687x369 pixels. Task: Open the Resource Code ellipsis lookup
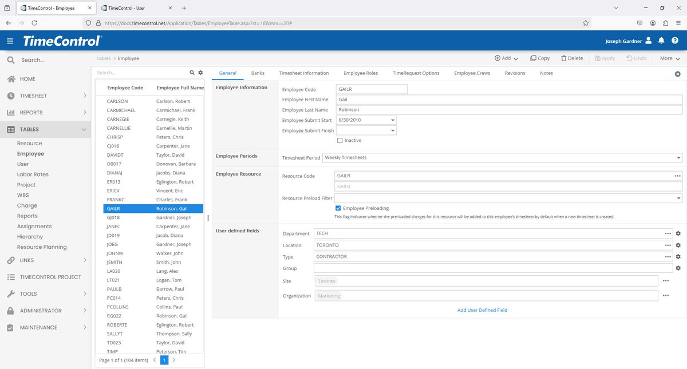tap(678, 176)
